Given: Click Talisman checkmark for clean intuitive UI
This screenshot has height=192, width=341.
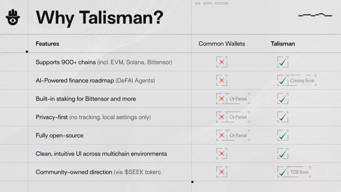Looking at the screenshot, I should (x=283, y=154).
